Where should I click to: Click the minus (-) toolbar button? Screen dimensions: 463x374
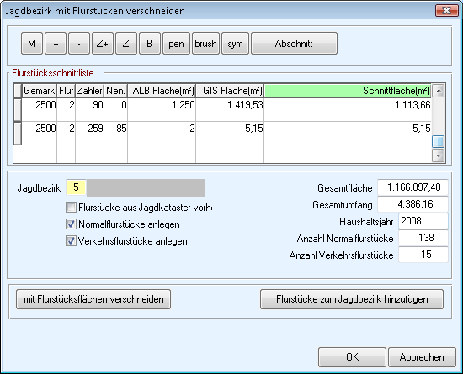[79, 44]
